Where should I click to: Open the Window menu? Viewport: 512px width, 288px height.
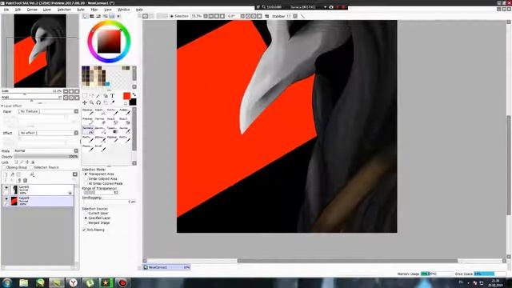coord(123,10)
